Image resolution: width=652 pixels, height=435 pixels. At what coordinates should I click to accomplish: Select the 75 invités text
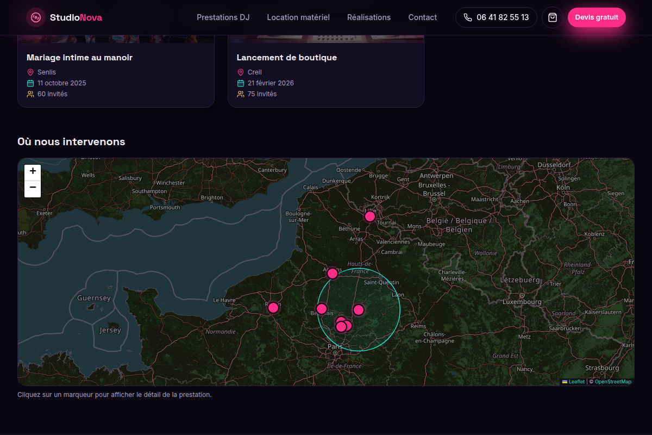pyautogui.click(x=262, y=94)
